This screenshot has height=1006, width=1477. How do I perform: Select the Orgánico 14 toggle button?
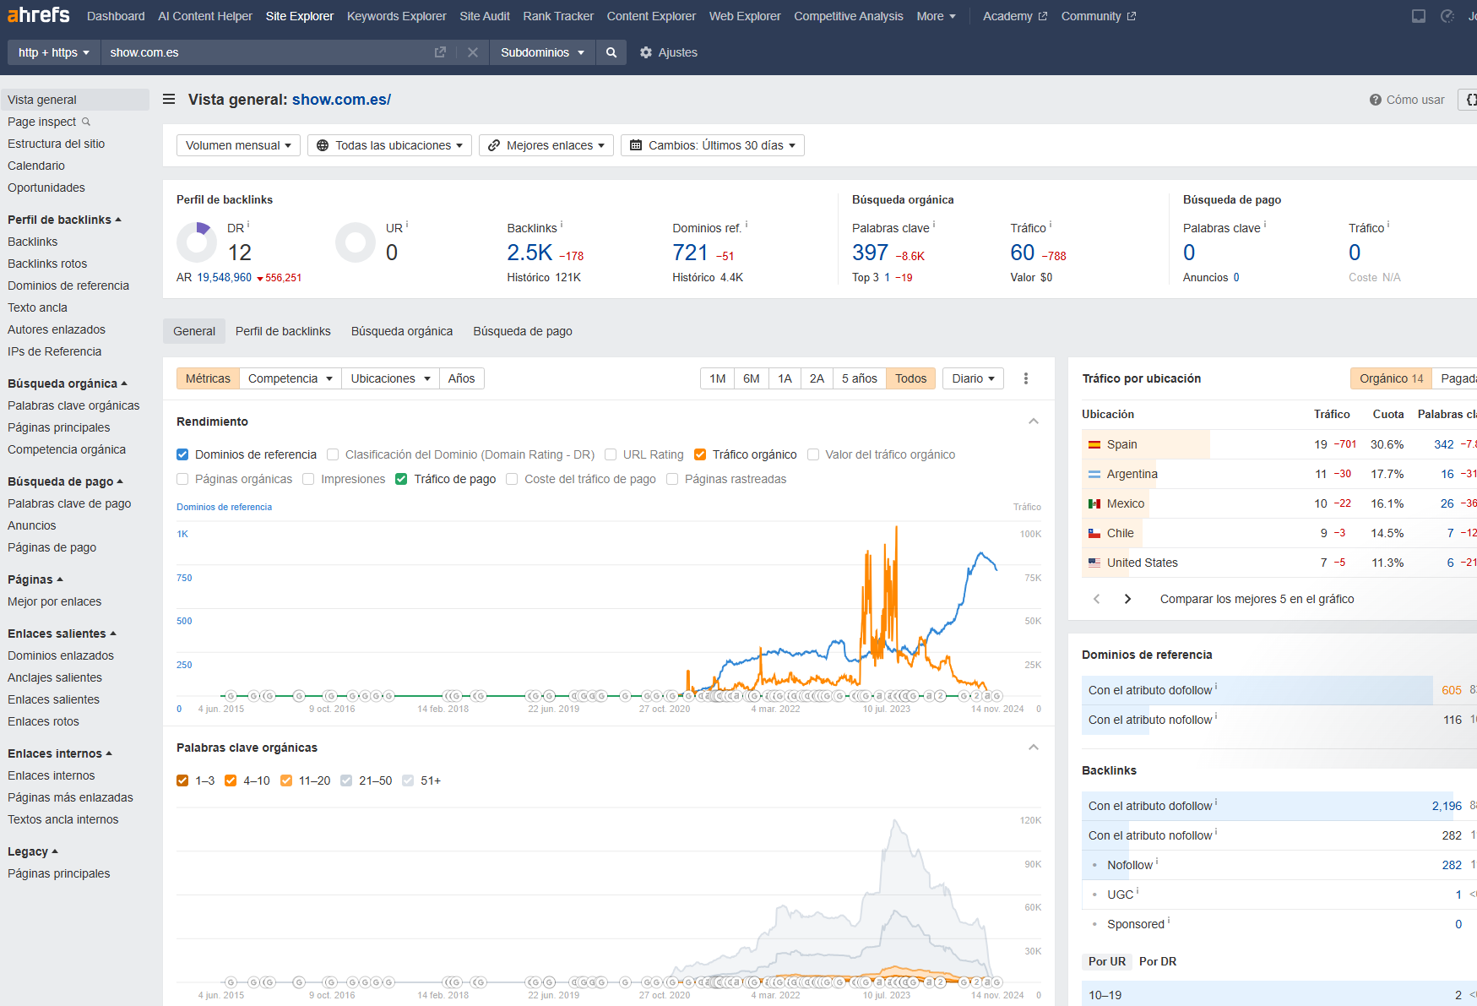pyautogui.click(x=1391, y=378)
